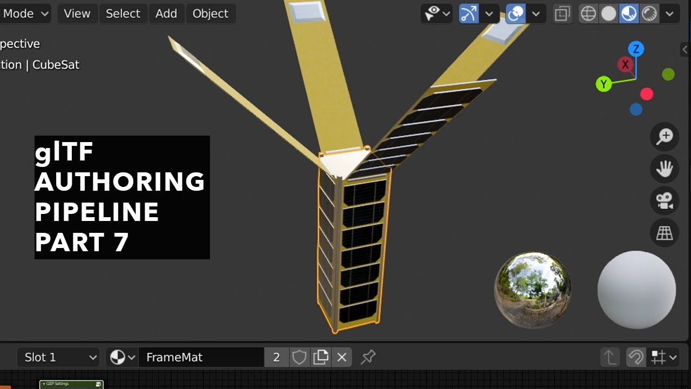The height and width of the screenshot is (389, 691).
Task: Switch perspective/orthographic with grid icon
Action: 664,233
